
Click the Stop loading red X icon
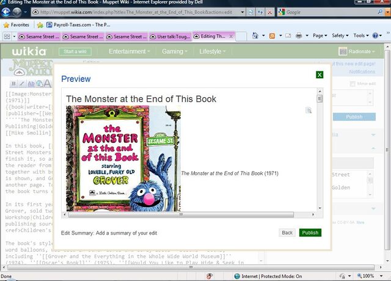pyautogui.click(x=270, y=12)
